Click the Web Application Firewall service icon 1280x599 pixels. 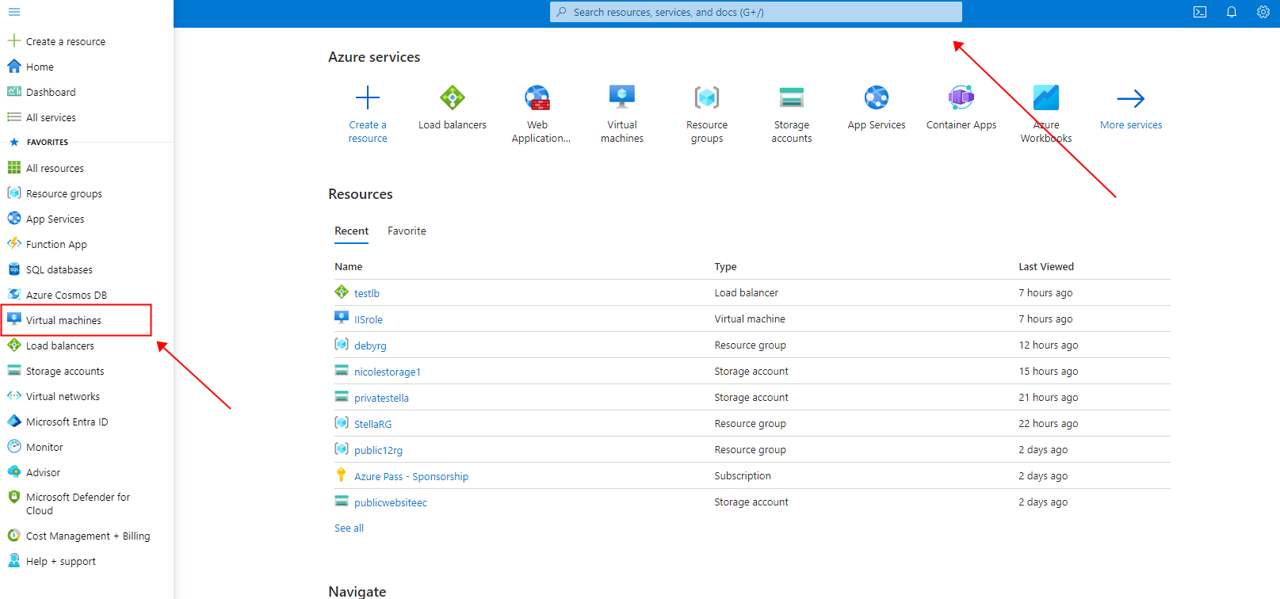(x=537, y=98)
